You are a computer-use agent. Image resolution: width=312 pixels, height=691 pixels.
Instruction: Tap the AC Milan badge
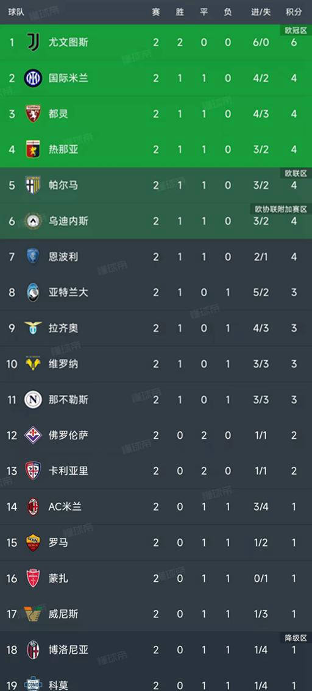coord(34,506)
